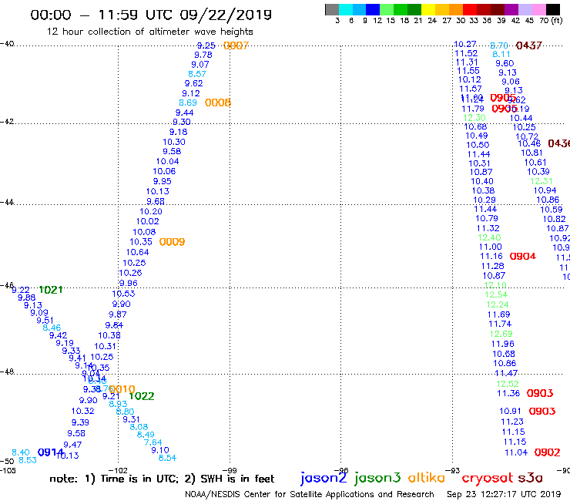The width and height of the screenshot is (570, 501).
Task: Select the '11.52' wave height value
Action: (466, 53)
